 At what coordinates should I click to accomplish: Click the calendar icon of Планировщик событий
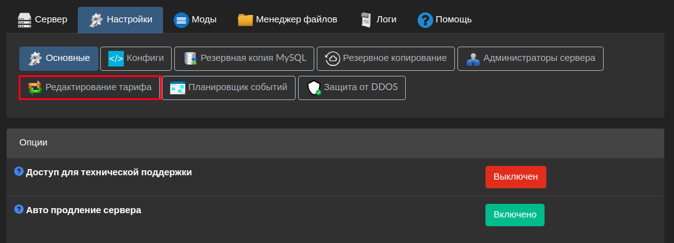coord(177,88)
